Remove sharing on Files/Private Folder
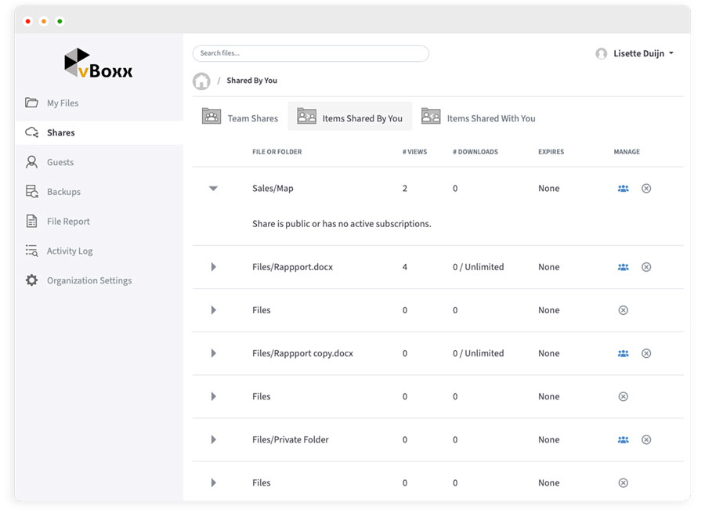The width and height of the screenshot is (705, 520). (x=646, y=439)
